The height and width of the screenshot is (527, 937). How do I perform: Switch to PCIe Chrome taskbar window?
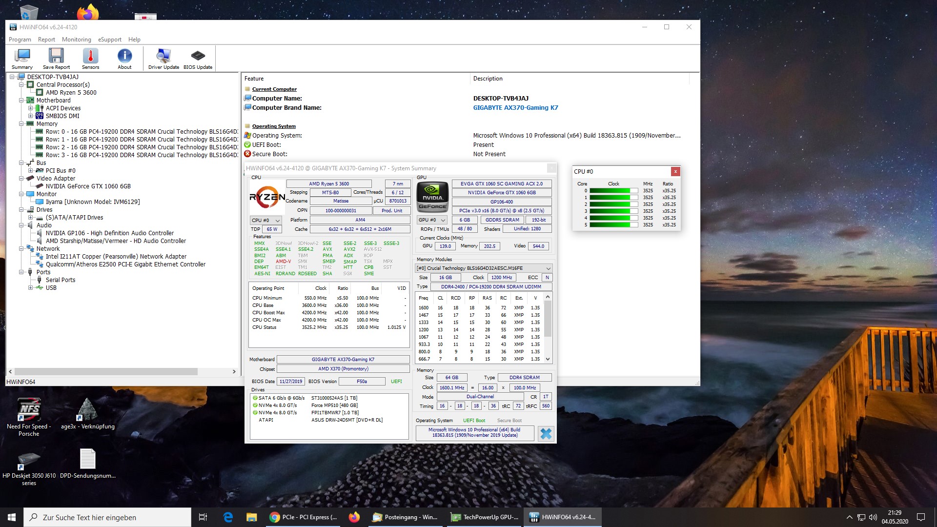coord(304,517)
